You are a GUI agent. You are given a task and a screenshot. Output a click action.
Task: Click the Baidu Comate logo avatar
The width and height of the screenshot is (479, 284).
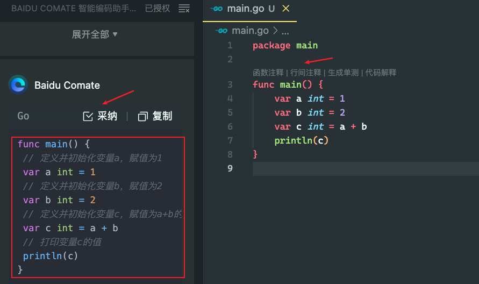(x=18, y=84)
